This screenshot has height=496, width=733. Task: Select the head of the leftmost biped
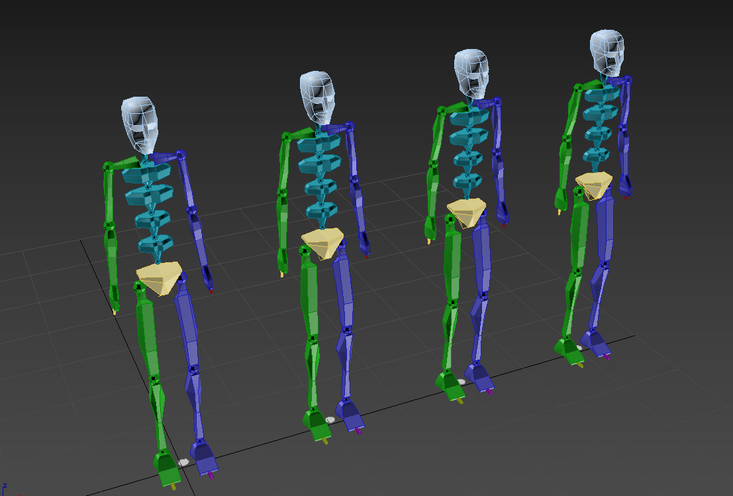coord(139,125)
